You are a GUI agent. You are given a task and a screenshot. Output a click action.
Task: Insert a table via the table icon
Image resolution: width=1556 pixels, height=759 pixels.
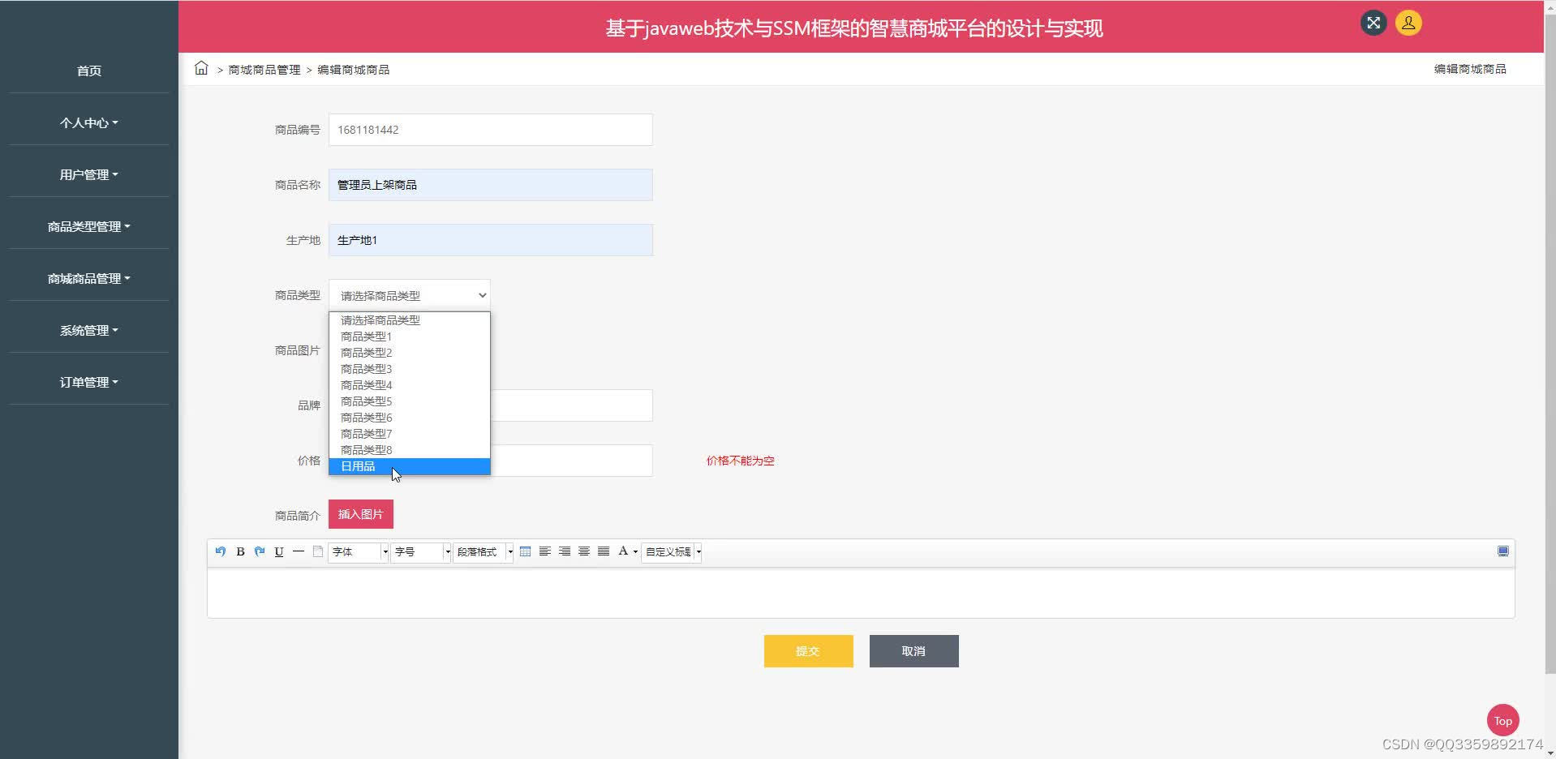526,551
